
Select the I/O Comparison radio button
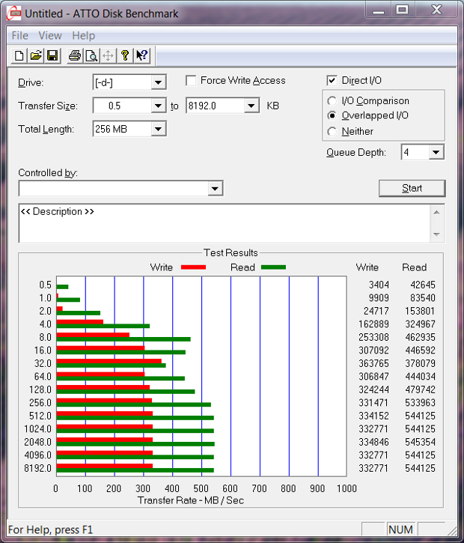click(x=332, y=101)
